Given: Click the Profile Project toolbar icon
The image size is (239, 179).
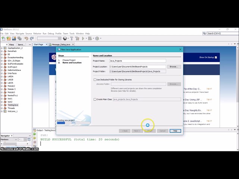Looking at the screenshot, I should [97, 38].
